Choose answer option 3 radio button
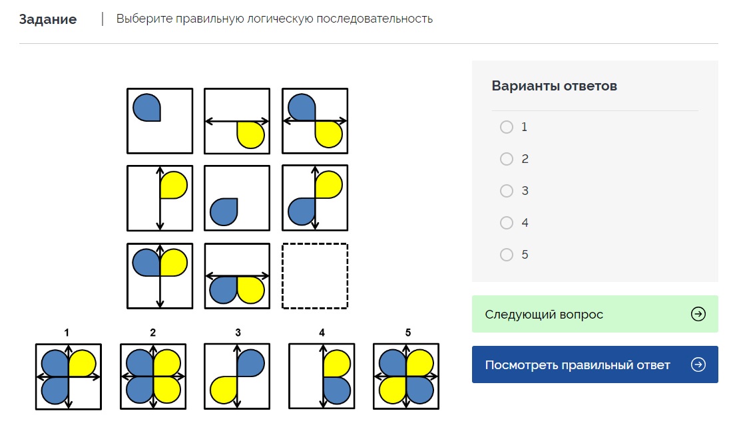Screen dimensions: 737x431 click(x=507, y=191)
